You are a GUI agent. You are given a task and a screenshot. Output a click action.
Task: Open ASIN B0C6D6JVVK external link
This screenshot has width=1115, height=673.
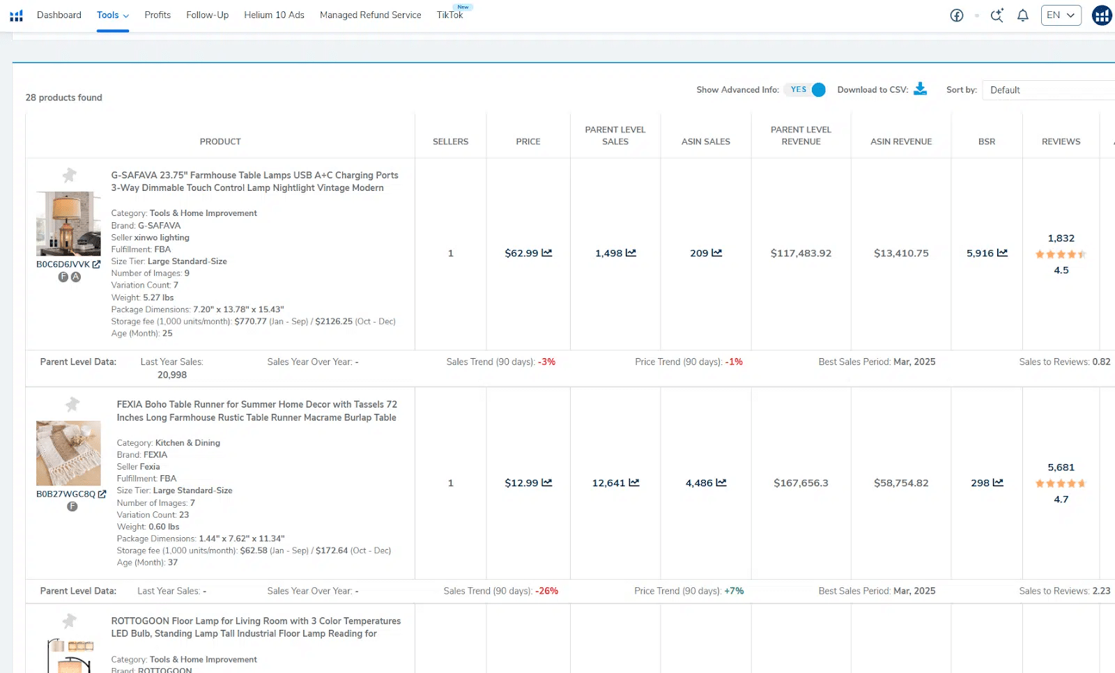coord(96,265)
